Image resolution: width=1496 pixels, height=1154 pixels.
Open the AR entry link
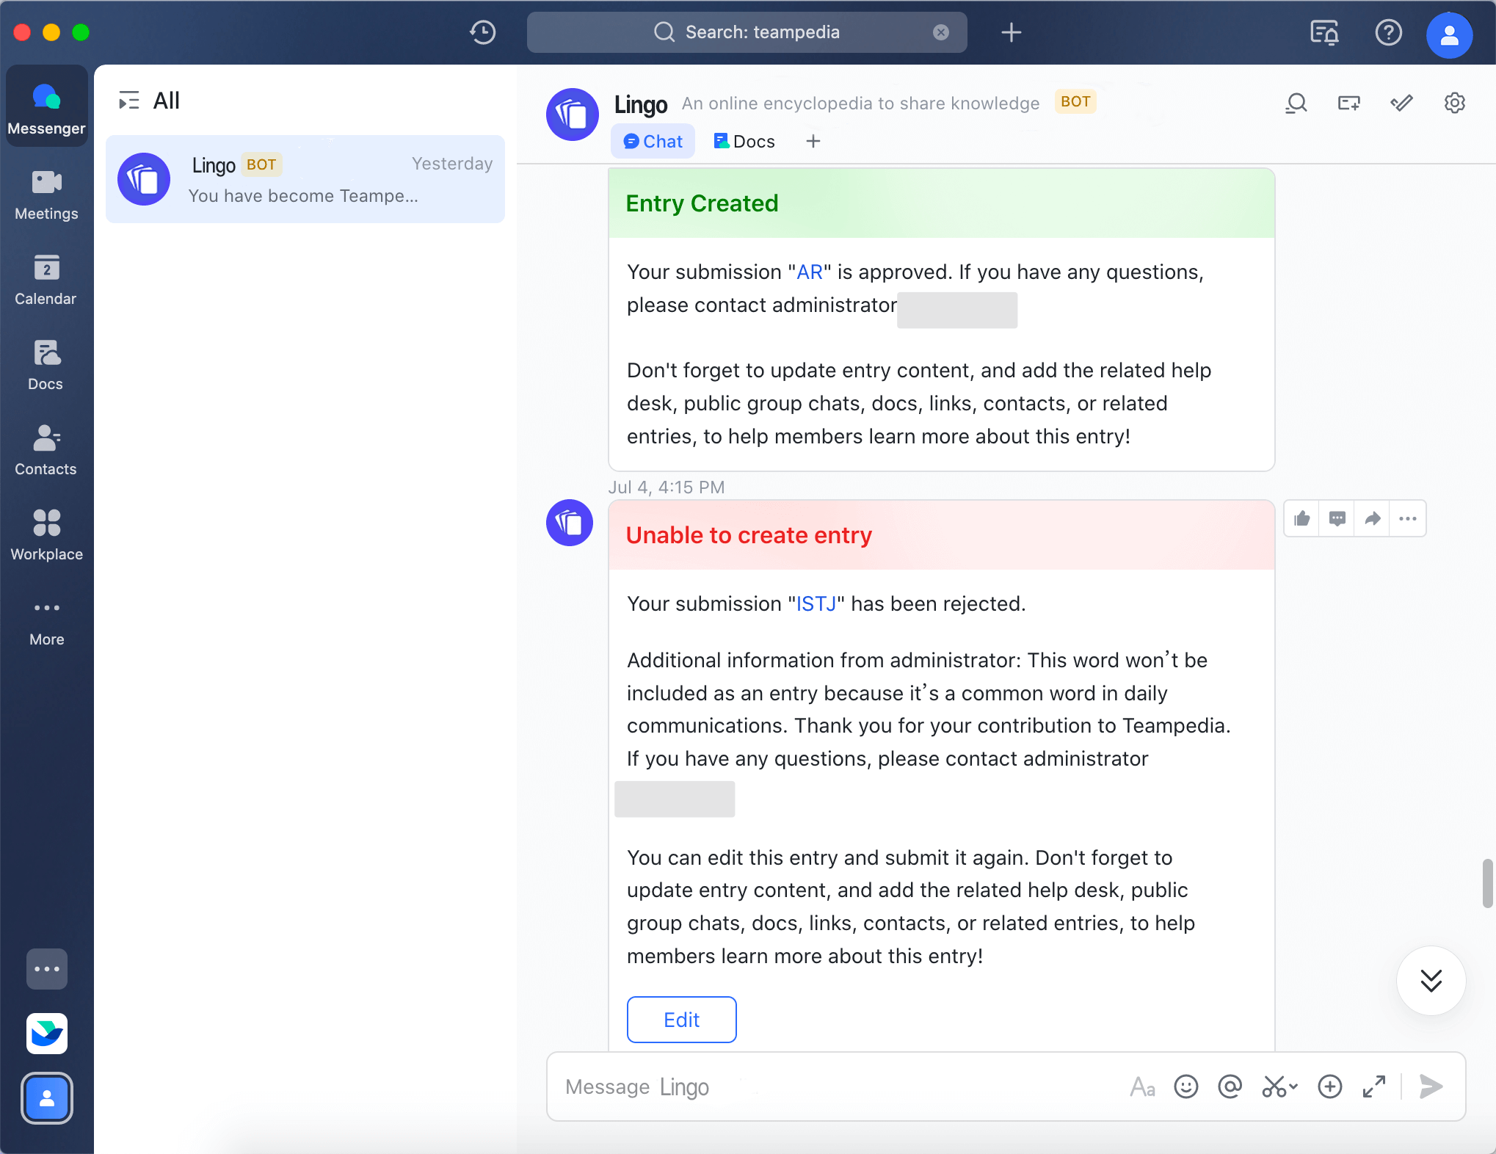[810, 272]
